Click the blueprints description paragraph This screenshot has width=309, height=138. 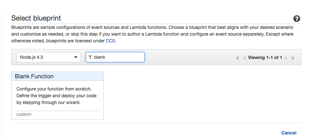[151, 34]
